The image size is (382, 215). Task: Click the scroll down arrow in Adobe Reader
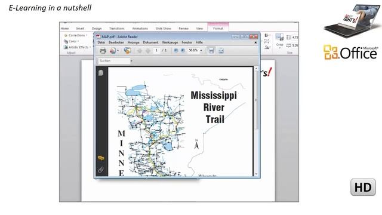pyautogui.click(x=256, y=174)
